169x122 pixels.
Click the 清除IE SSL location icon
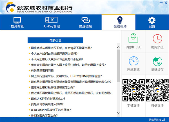133,38
